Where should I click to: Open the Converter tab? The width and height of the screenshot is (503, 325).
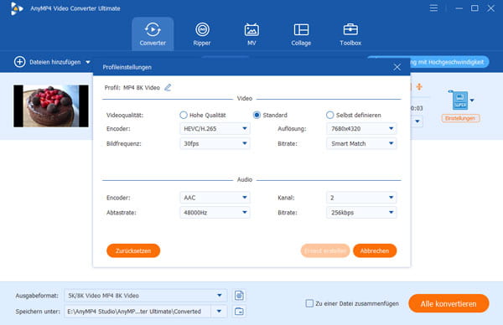pyautogui.click(x=153, y=34)
